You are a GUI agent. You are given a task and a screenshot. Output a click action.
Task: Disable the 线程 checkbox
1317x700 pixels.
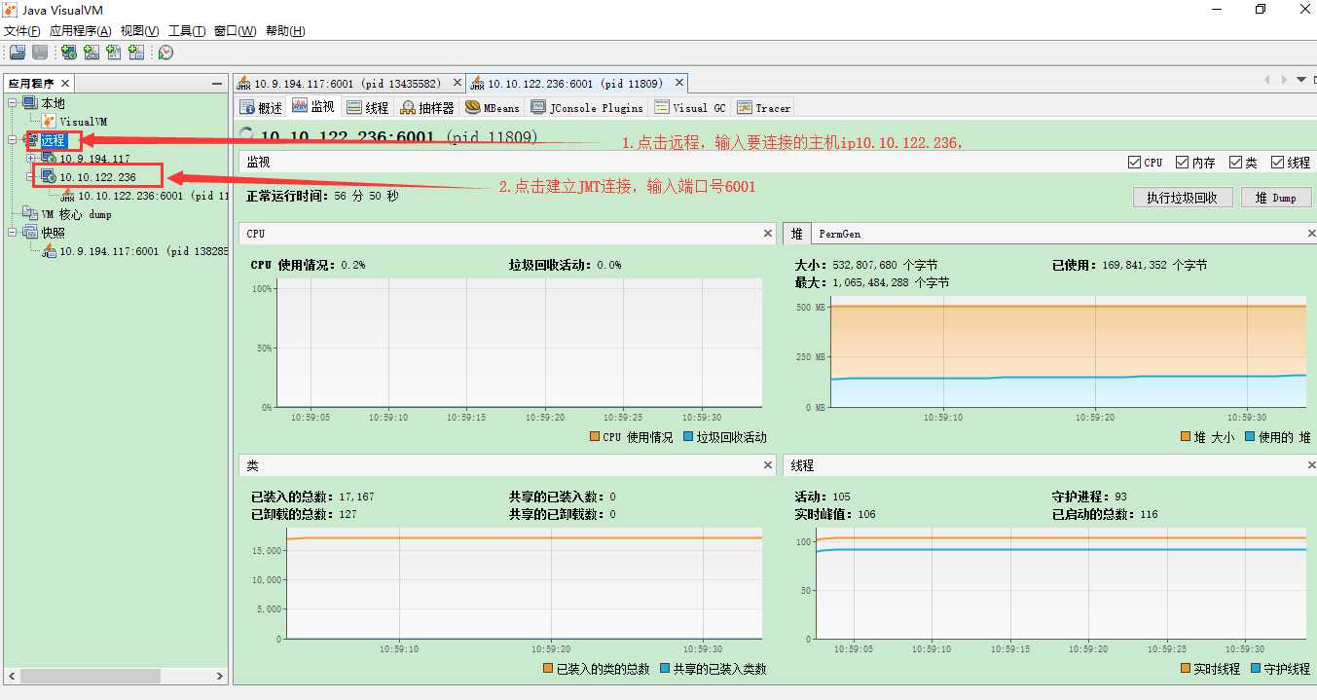click(x=1277, y=163)
